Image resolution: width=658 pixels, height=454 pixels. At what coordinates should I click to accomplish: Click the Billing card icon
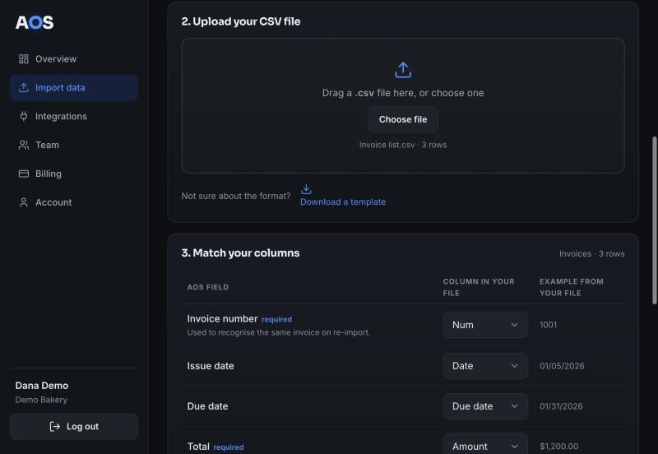pos(24,174)
